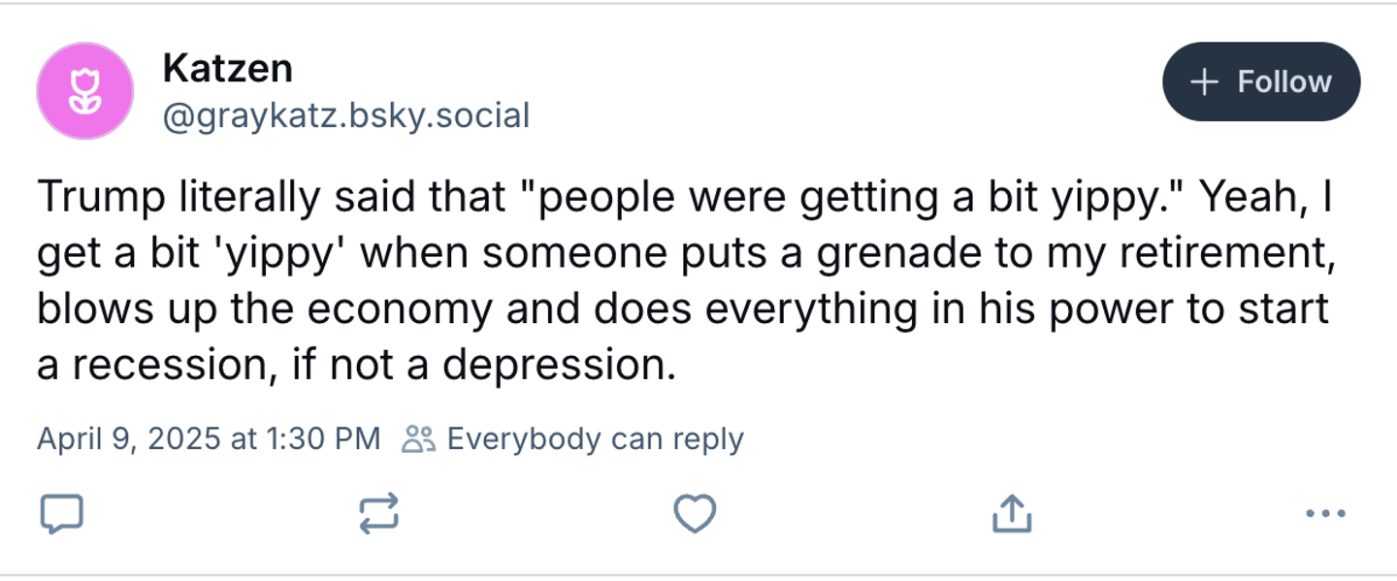Click the word 'Follow' on dark button
Image resolution: width=1397 pixels, height=581 pixels.
coord(1283,82)
